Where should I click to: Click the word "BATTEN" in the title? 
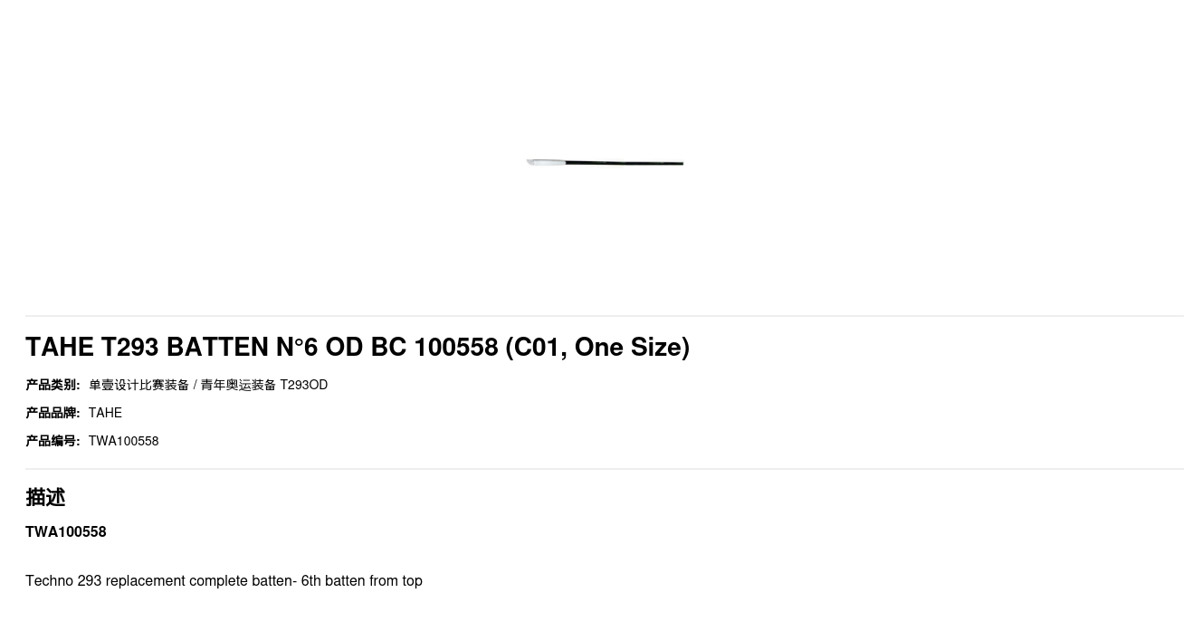pos(217,347)
